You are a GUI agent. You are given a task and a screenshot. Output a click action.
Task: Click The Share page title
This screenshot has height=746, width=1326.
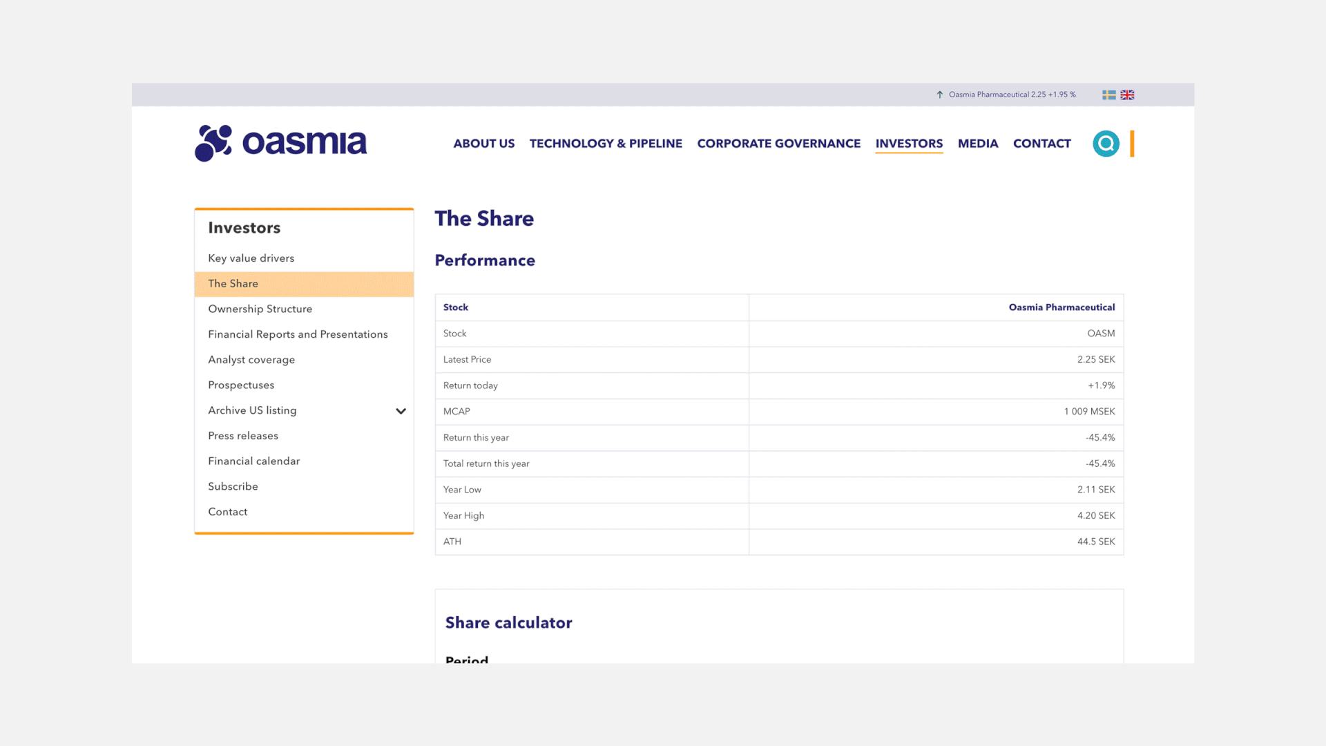pyautogui.click(x=484, y=218)
